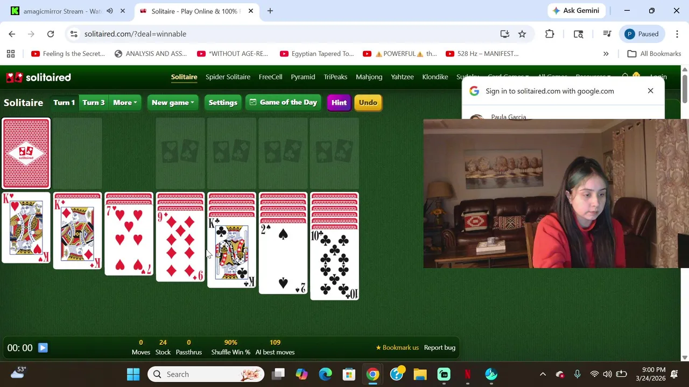689x387 pixels.
Task: Click the Google logo in sign-in popup
Action: click(x=474, y=91)
